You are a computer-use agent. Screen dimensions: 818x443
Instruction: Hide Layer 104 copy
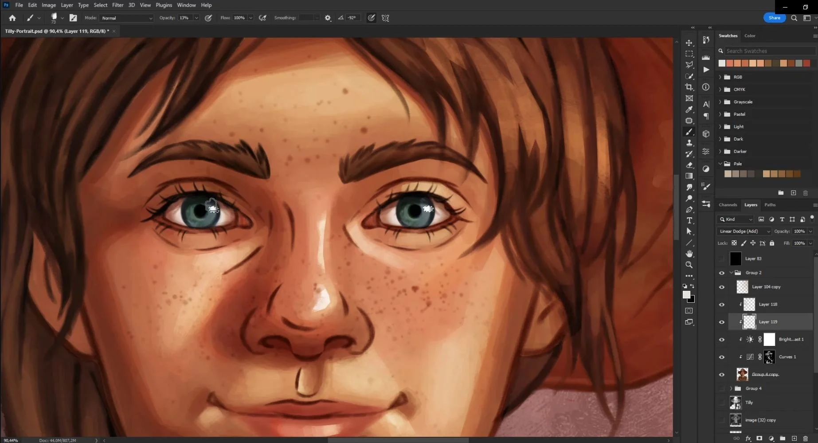click(x=721, y=287)
